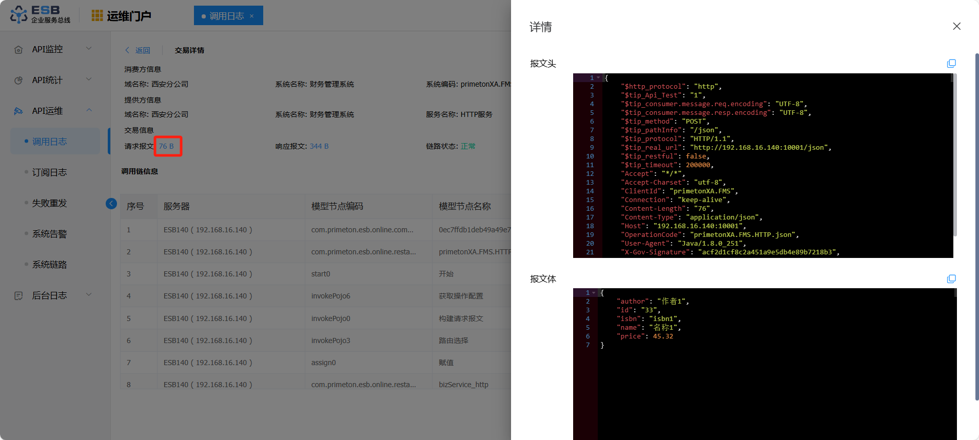This screenshot has width=979, height=440.
Task: Close the 调用日志 tab
Action: pyautogui.click(x=252, y=16)
